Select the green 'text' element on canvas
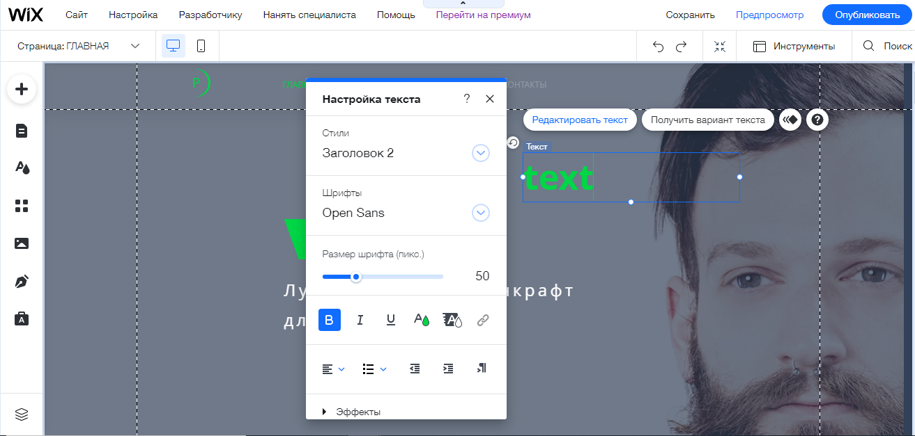The width and height of the screenshot is (915, 436). [x=558, y=178]
